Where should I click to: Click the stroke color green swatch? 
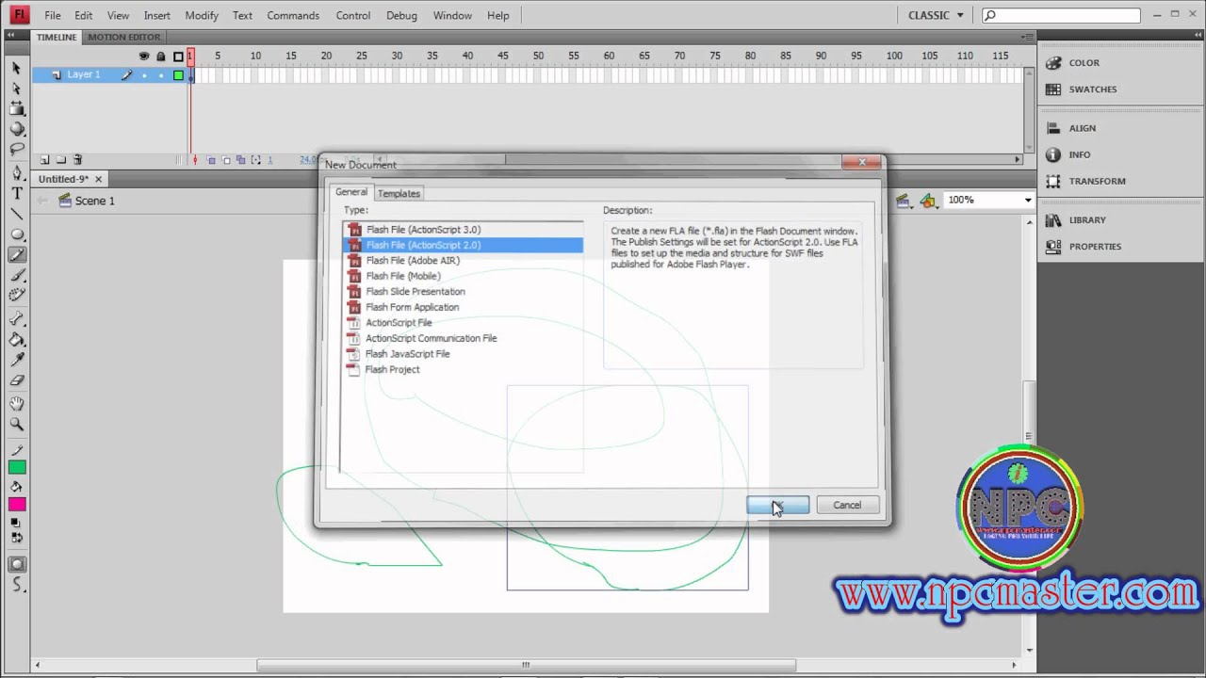[x=17, y=468]
